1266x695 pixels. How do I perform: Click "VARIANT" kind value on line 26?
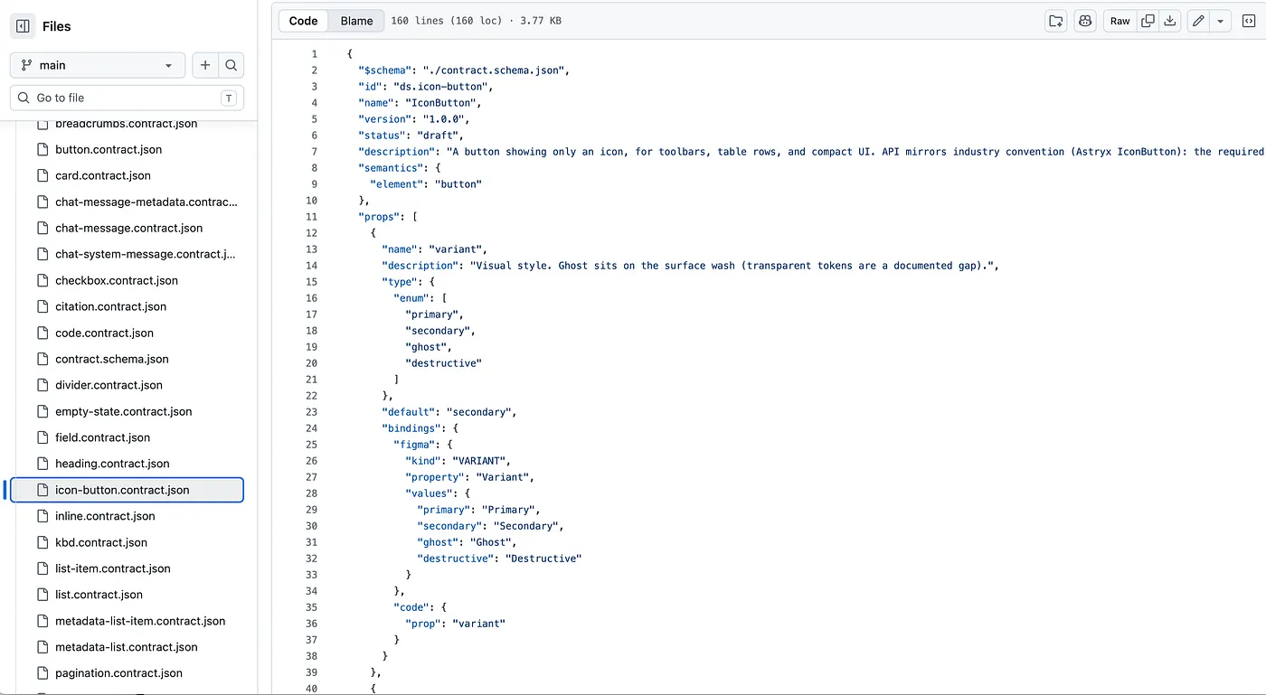pyautogui.click(x=481, y=461)
